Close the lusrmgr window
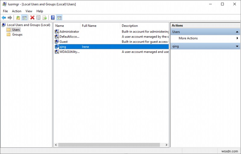241x154 pixels. click(235, 4)
